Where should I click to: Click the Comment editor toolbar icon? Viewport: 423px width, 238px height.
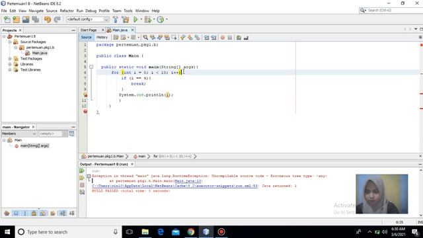[239, 38]
